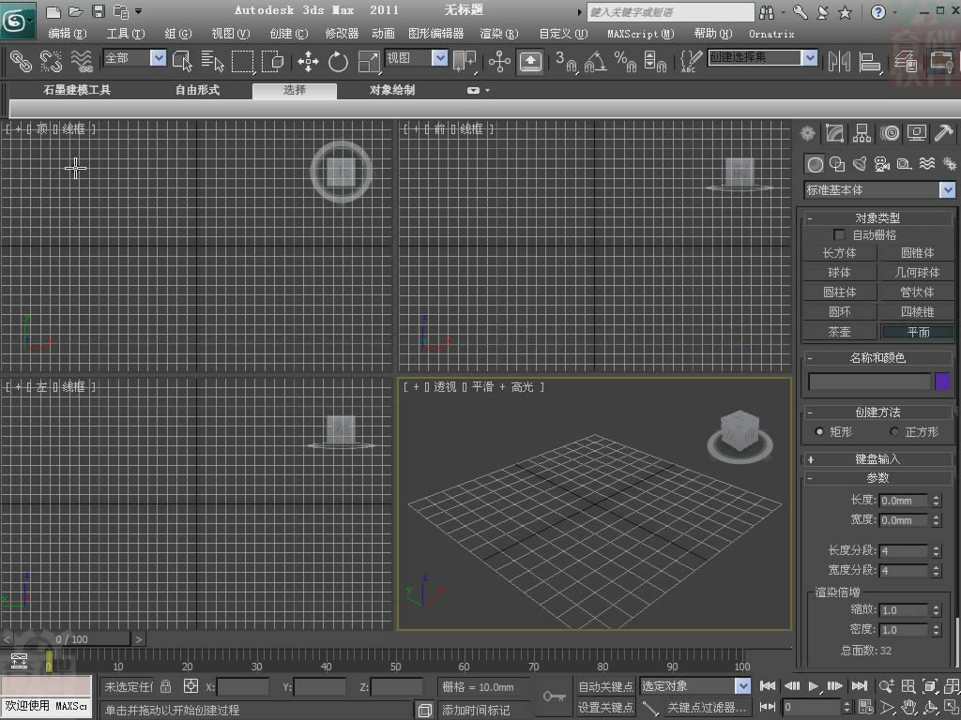Viewport: 961px width, 720px height.
Task: Click the purple object color swatch
Action: tap(942, 382)
